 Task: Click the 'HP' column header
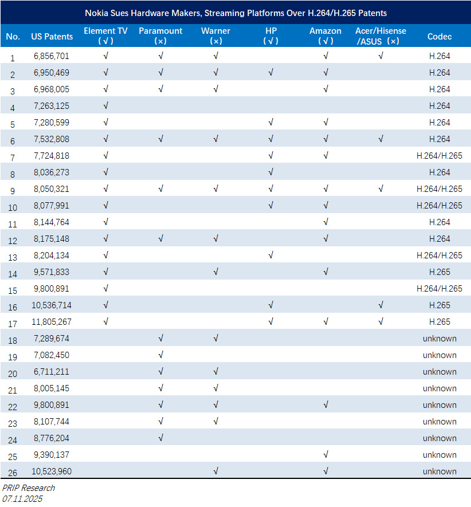click(x=271, y=36)
